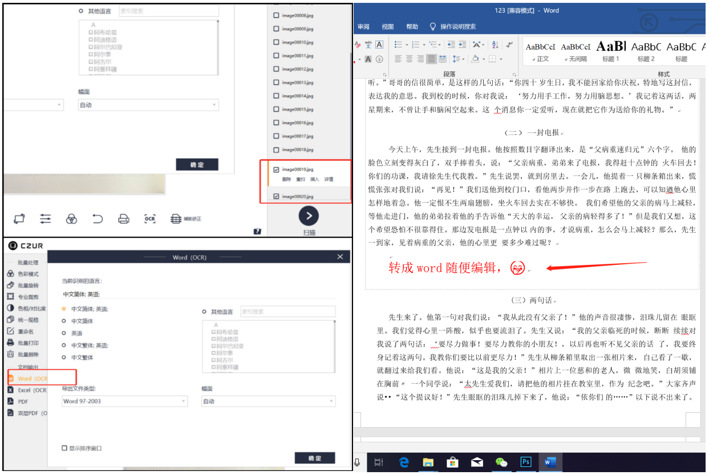Viewport: 709px width, 475px height.
Task: Click the decrease indent icon in Word
Action: point(451,45)
